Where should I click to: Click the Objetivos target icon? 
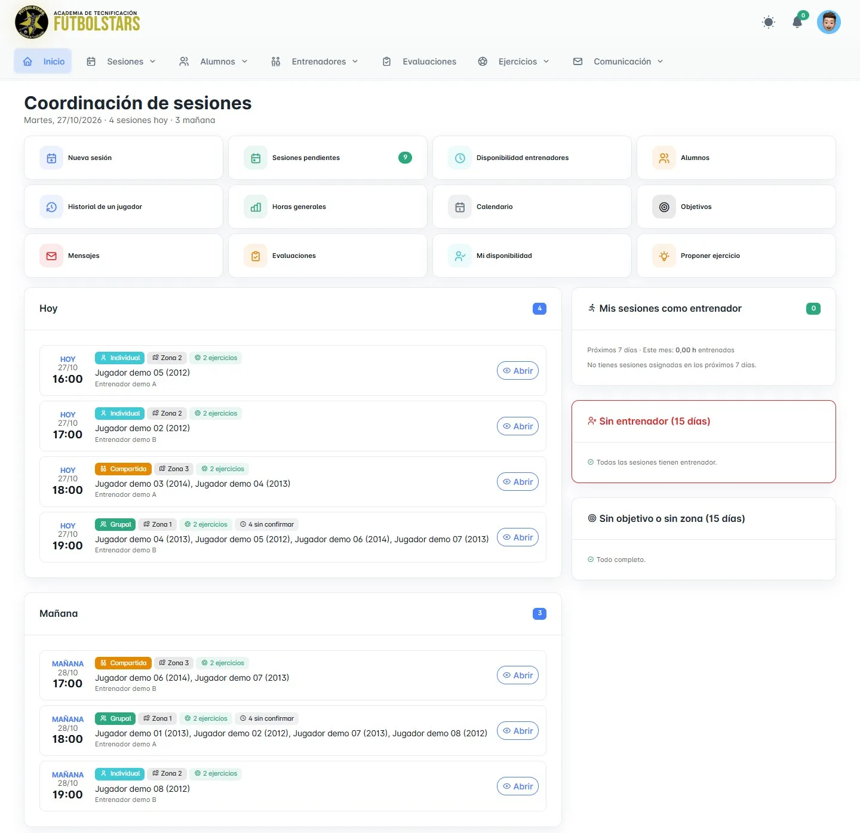click(x=664, y=207)
